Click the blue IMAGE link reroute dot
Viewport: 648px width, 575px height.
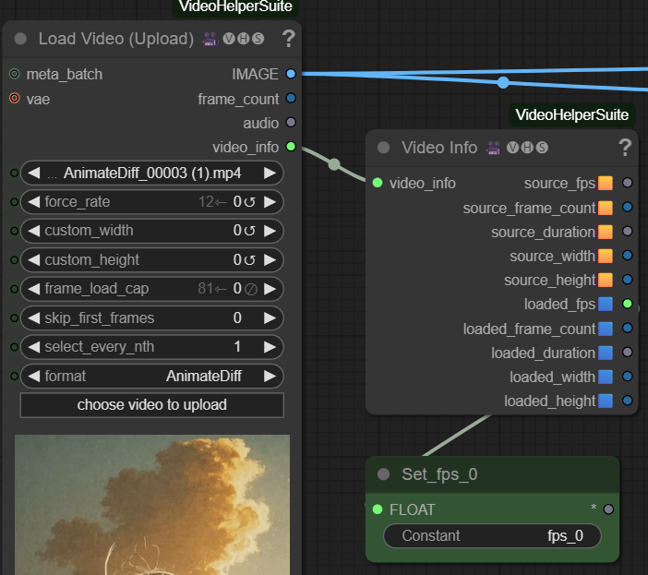[x=503, y=83]
